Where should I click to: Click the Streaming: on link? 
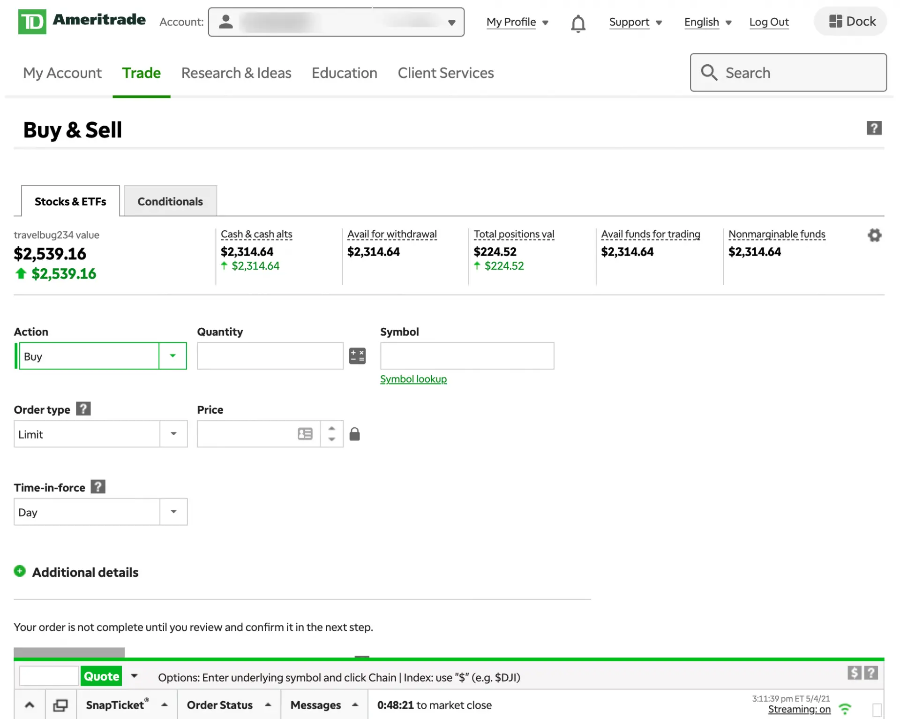click(x=799, y=709)
